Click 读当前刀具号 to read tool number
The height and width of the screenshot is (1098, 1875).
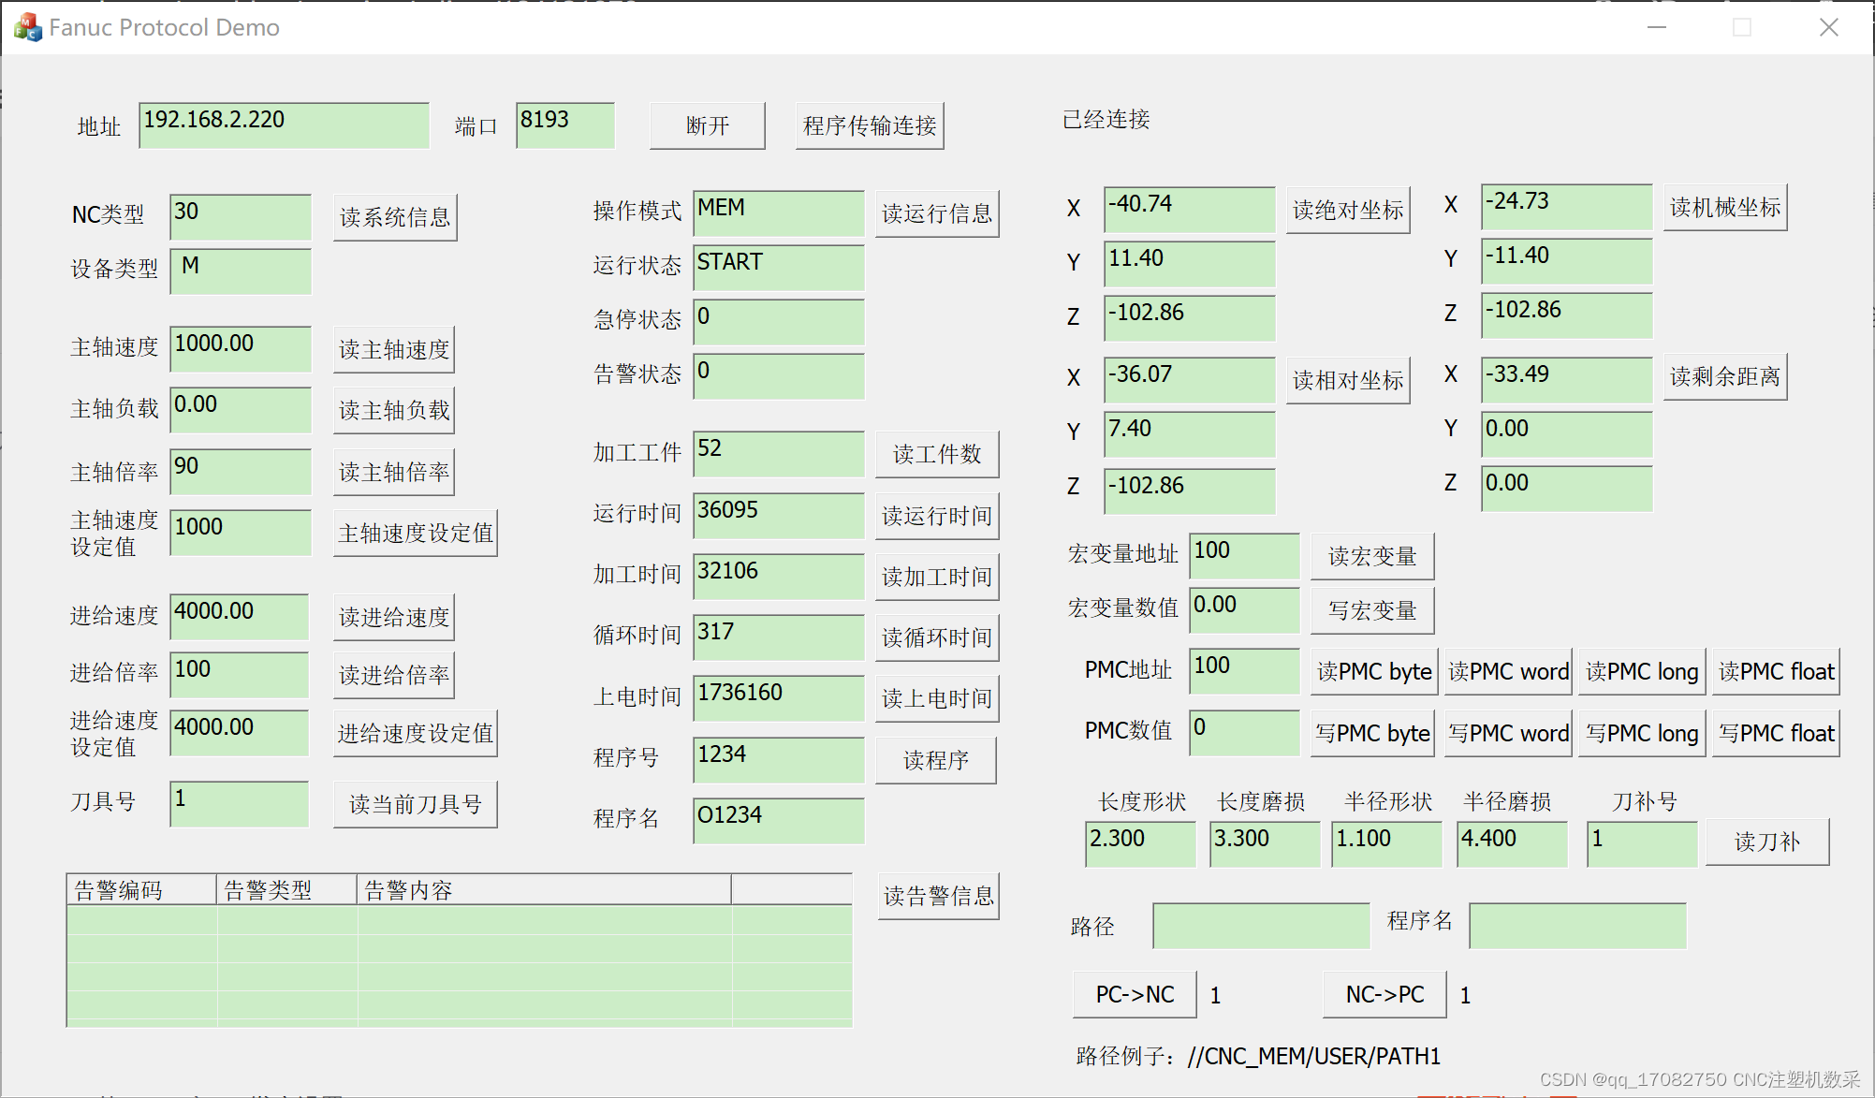415,803
